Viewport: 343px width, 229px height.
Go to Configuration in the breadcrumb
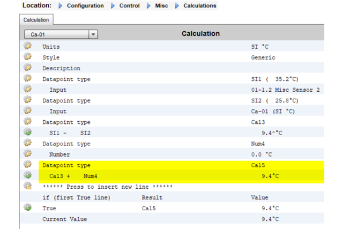tap(85, 6)
